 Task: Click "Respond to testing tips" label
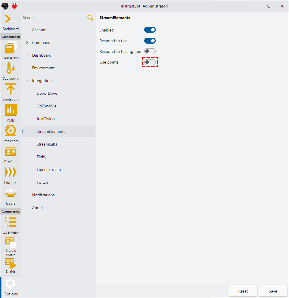click(x=120, y=51)
